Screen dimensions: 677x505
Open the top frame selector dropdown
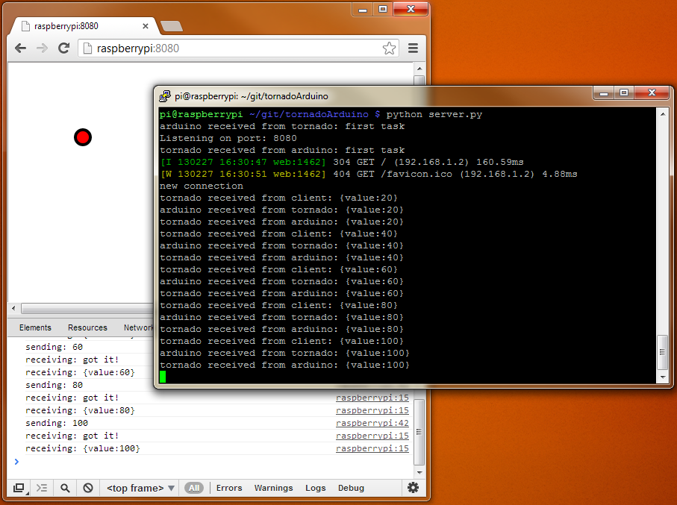coord(140,488)
